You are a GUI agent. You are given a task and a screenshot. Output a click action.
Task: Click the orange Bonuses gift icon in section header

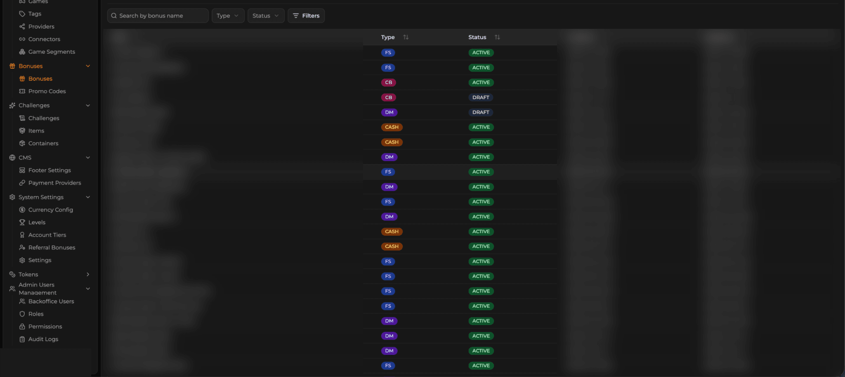12,66
